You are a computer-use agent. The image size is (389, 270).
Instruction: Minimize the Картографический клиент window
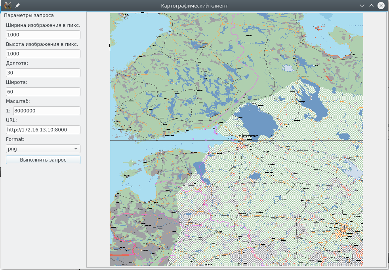pos(362,6)
